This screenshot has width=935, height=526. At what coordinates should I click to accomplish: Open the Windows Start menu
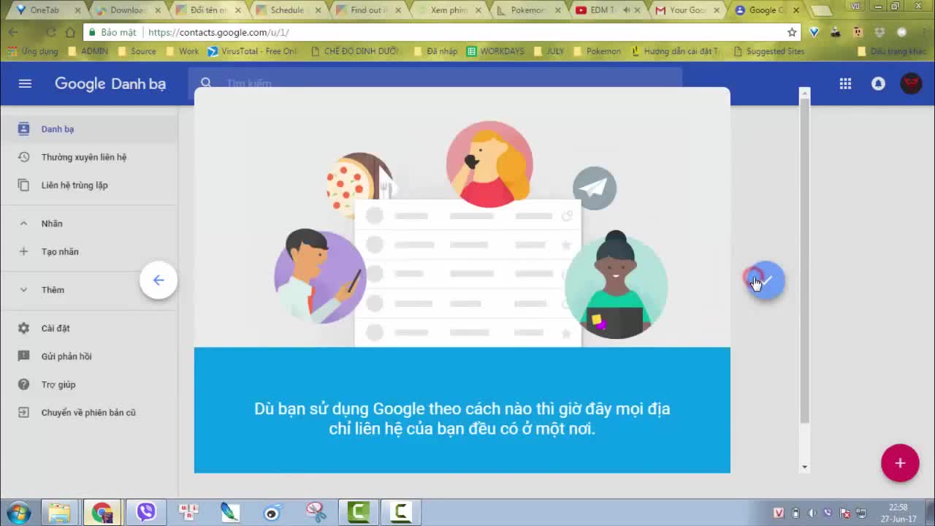tap(18, 512)
